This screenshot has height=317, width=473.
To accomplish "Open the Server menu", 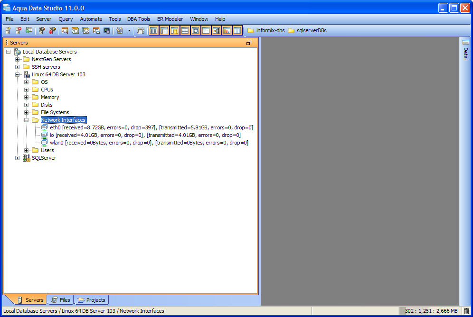I will pos(44,19).
